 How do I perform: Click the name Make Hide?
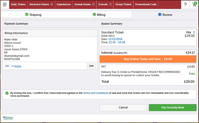coord(11,39)
